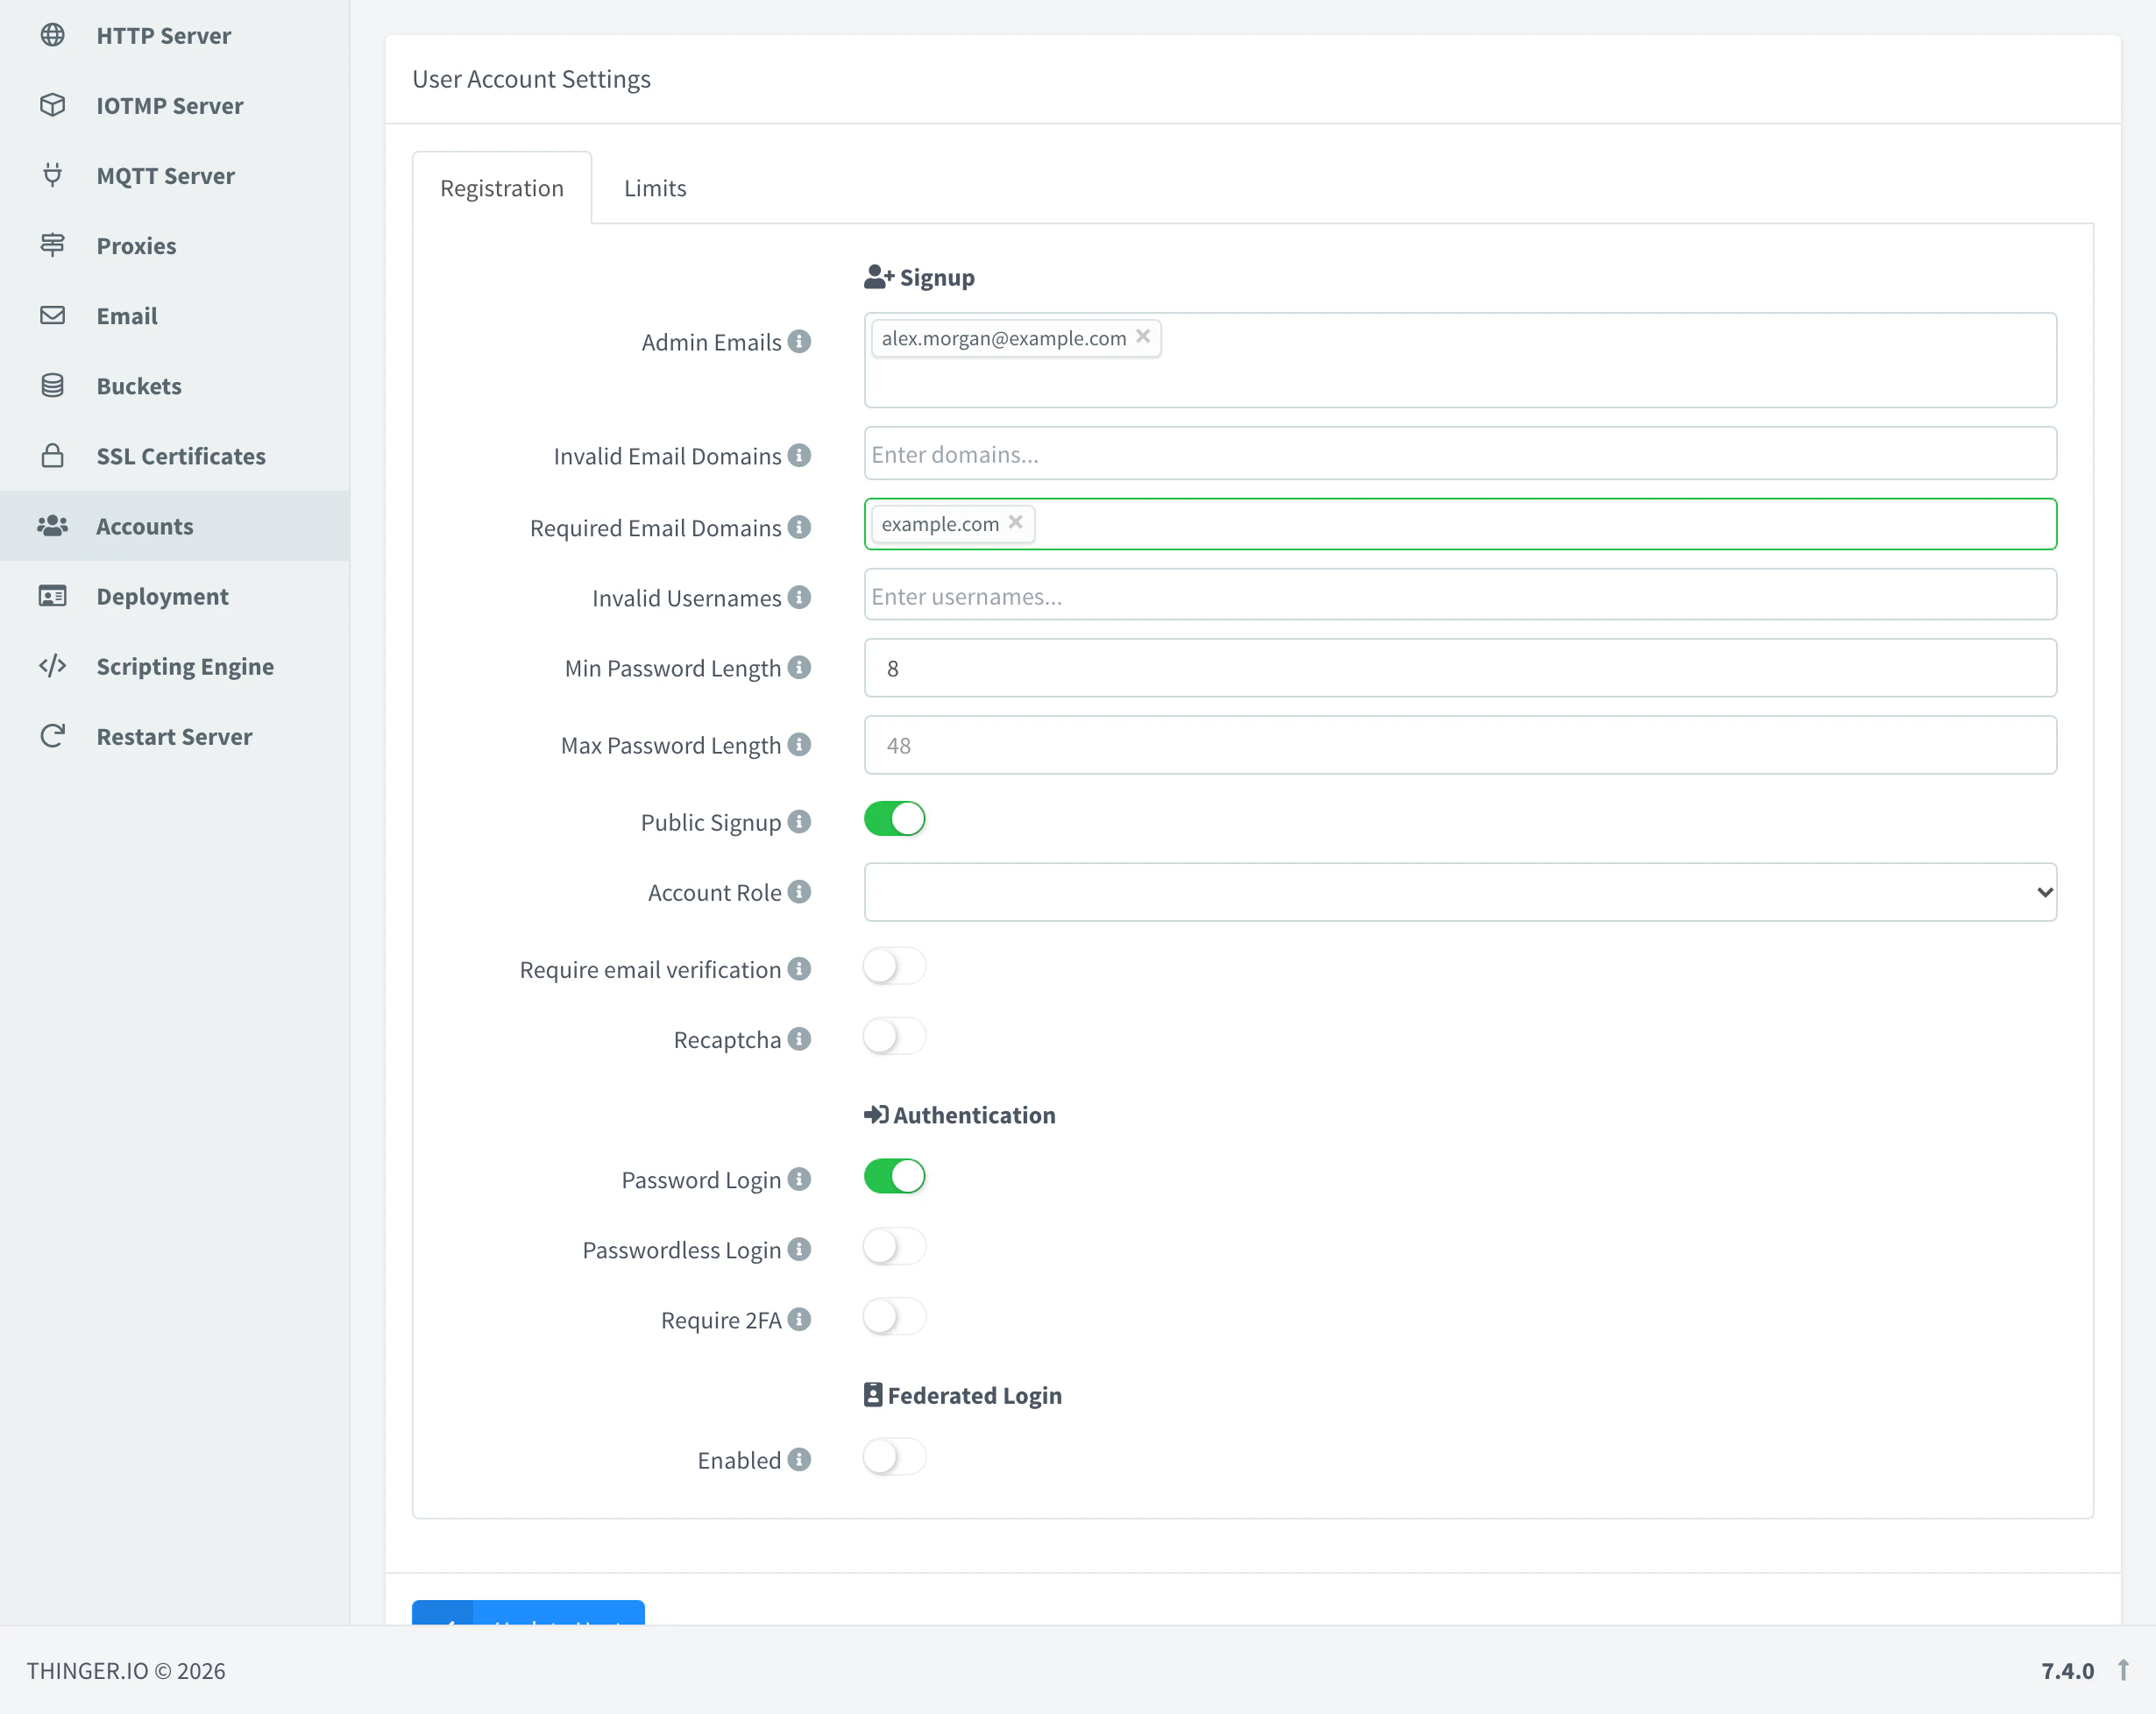Switch to the Registration tab
Viewport: 2156px width, 1714px height.
coord(502,188)
